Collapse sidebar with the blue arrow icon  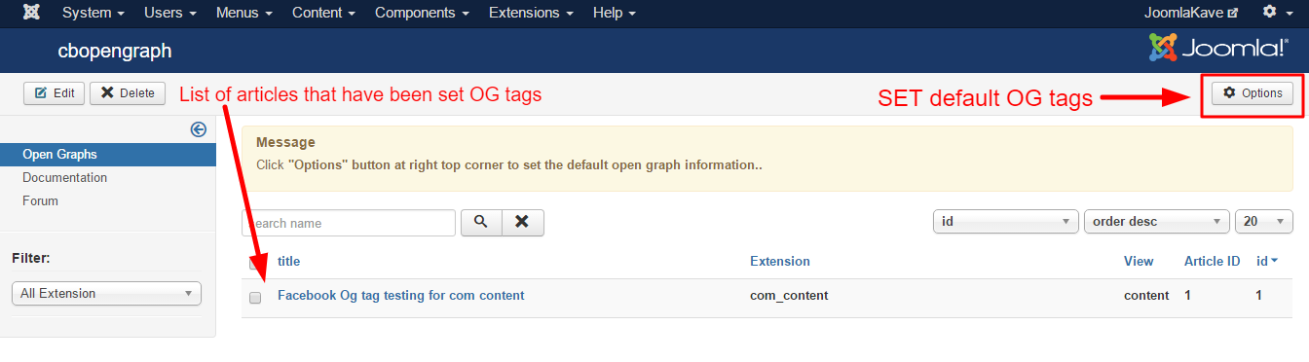[199, 129]
